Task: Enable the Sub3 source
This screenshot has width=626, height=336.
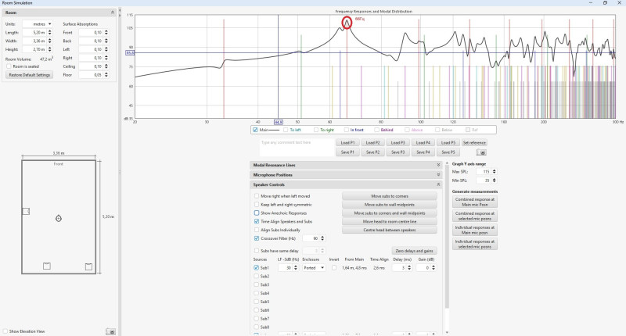Action: [257, 284]
